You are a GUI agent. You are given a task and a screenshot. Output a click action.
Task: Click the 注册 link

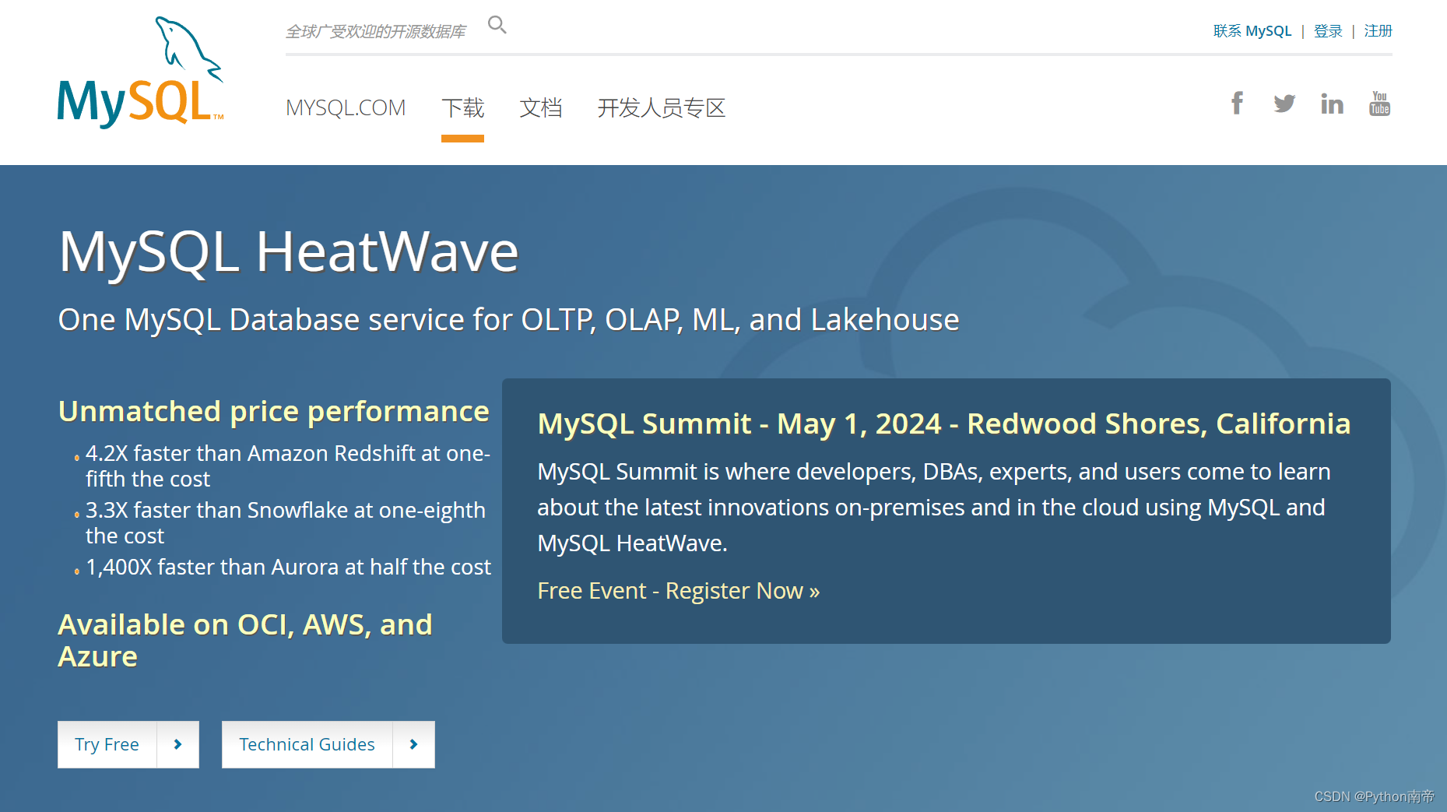click(1378, 31)
